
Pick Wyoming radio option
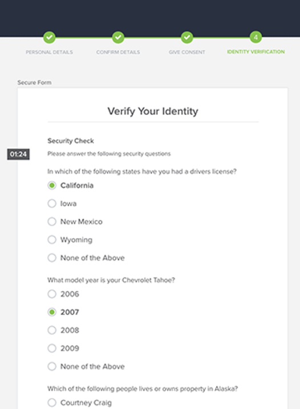[x=52, y=240]
